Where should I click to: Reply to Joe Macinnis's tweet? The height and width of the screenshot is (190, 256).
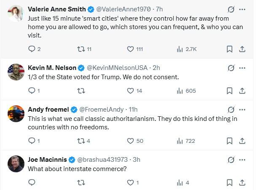32,182
